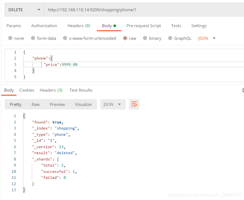
Task: Open the request Headers (8) tab
Action: [79, 26]
